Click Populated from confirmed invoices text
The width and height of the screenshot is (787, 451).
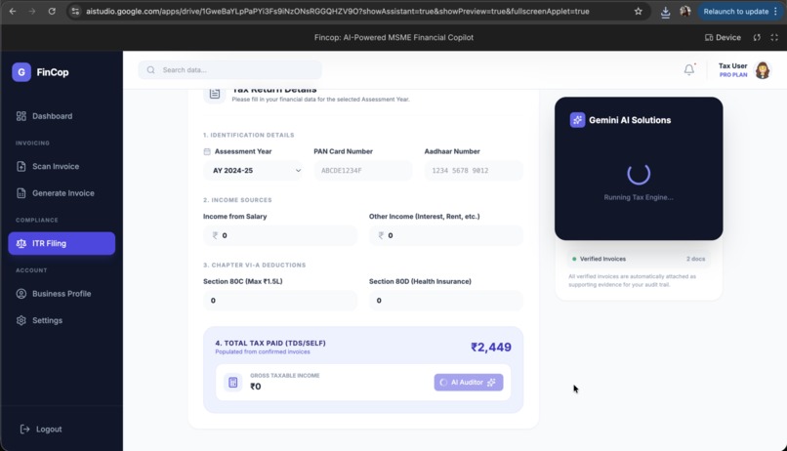[x=263, y=352]
